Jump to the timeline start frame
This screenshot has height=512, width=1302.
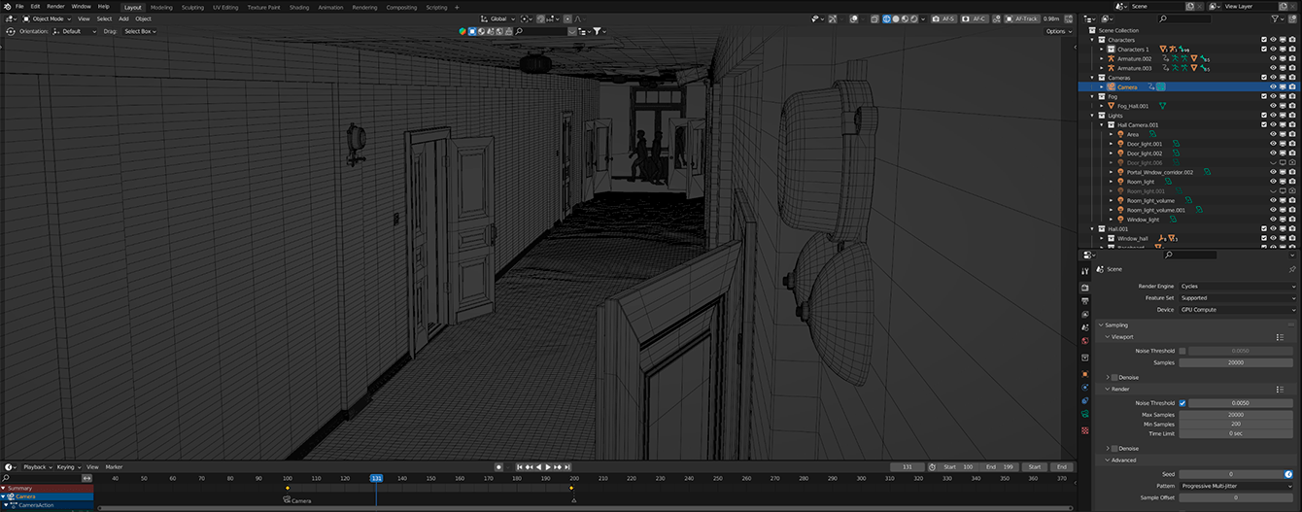point(520,467)
